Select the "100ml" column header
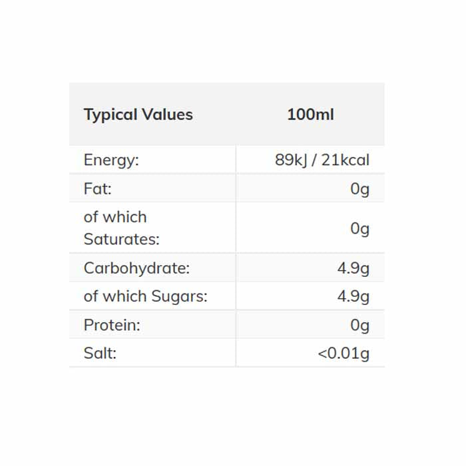The width and height of the screenshot is (466, 466). click(x=310, y=115)
